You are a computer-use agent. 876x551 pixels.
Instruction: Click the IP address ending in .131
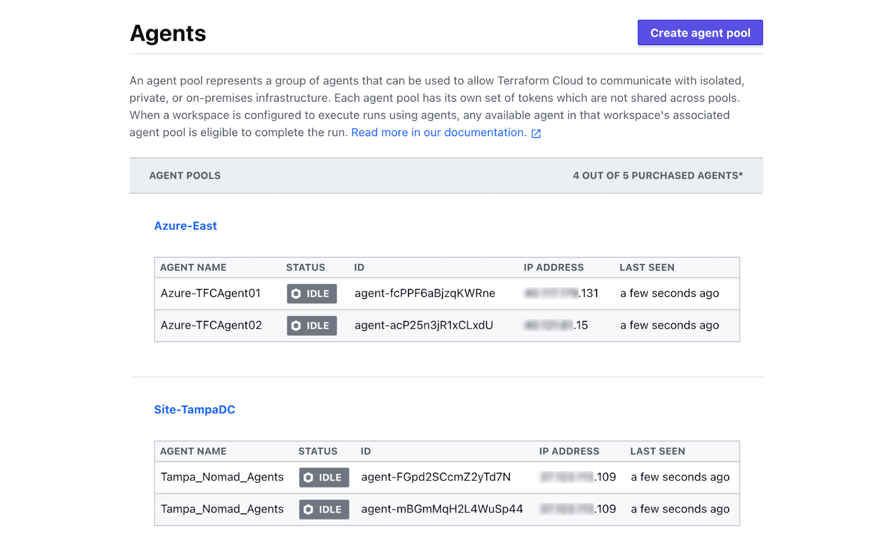coord(561,293)
